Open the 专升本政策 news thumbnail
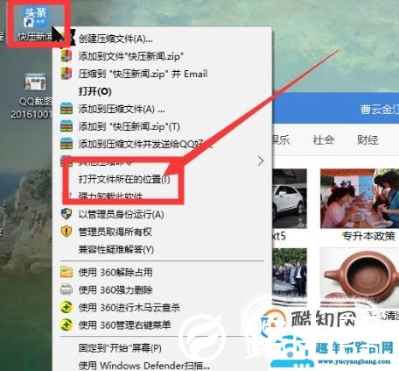 pos(360,198)
